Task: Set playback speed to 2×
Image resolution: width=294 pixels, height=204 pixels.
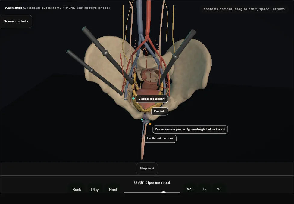Action: click(x=219, y=189)
